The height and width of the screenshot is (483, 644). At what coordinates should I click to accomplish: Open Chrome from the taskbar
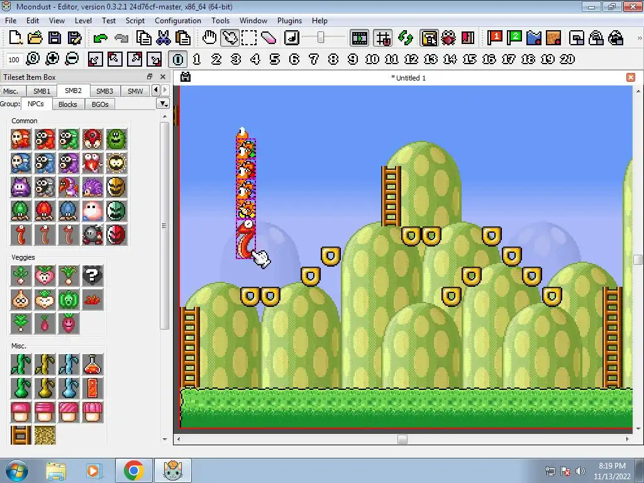(x=133, y=470)
